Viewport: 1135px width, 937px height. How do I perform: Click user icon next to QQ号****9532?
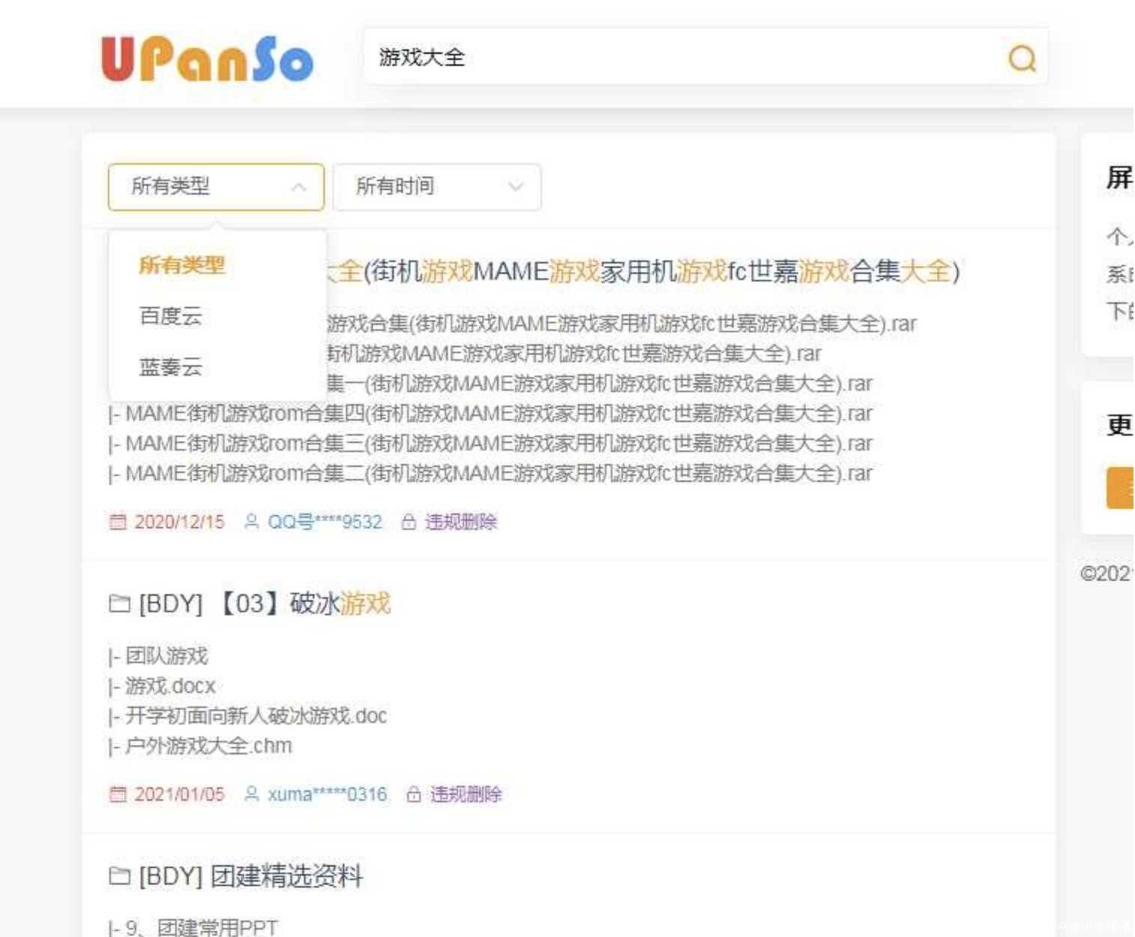252,522
